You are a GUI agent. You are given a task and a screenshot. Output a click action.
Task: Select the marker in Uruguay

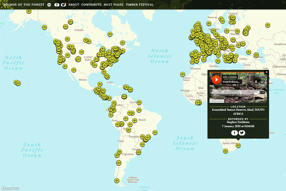click(139, 152)
